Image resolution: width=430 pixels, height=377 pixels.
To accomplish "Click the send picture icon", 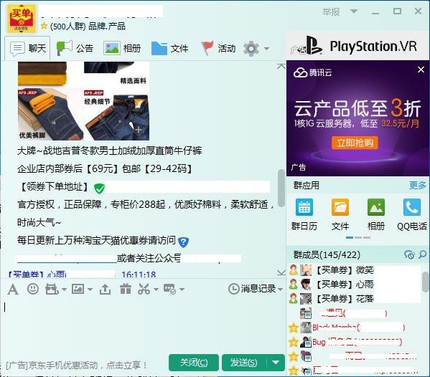I will 78,289.
